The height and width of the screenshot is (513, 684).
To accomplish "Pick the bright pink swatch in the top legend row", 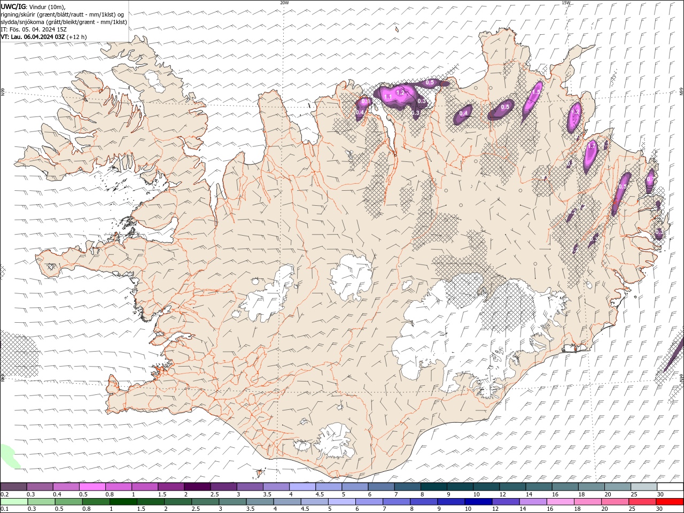I will [x=92, y=487].
